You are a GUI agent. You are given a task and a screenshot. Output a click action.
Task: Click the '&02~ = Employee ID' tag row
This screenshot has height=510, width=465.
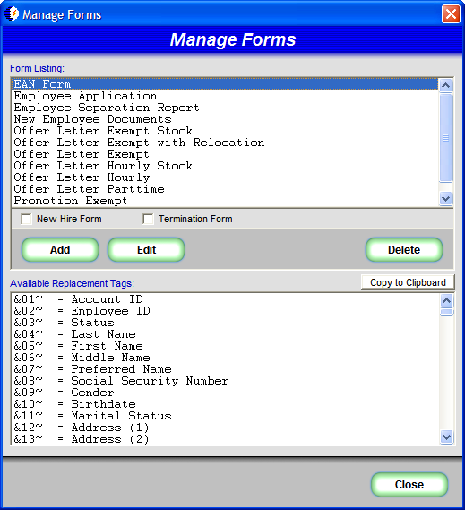click(x=226, y=311)
